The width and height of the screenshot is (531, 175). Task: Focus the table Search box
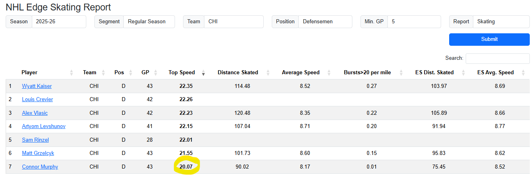pyautogui.click(x=497, y=58)
